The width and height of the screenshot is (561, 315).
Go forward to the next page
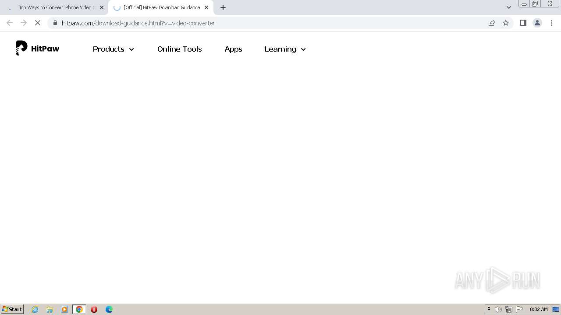click(x=24, y=23)
